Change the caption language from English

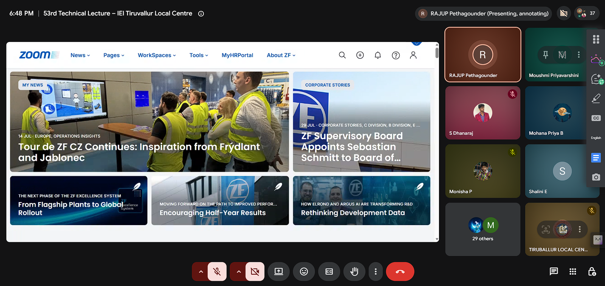[x=596, y=138]
